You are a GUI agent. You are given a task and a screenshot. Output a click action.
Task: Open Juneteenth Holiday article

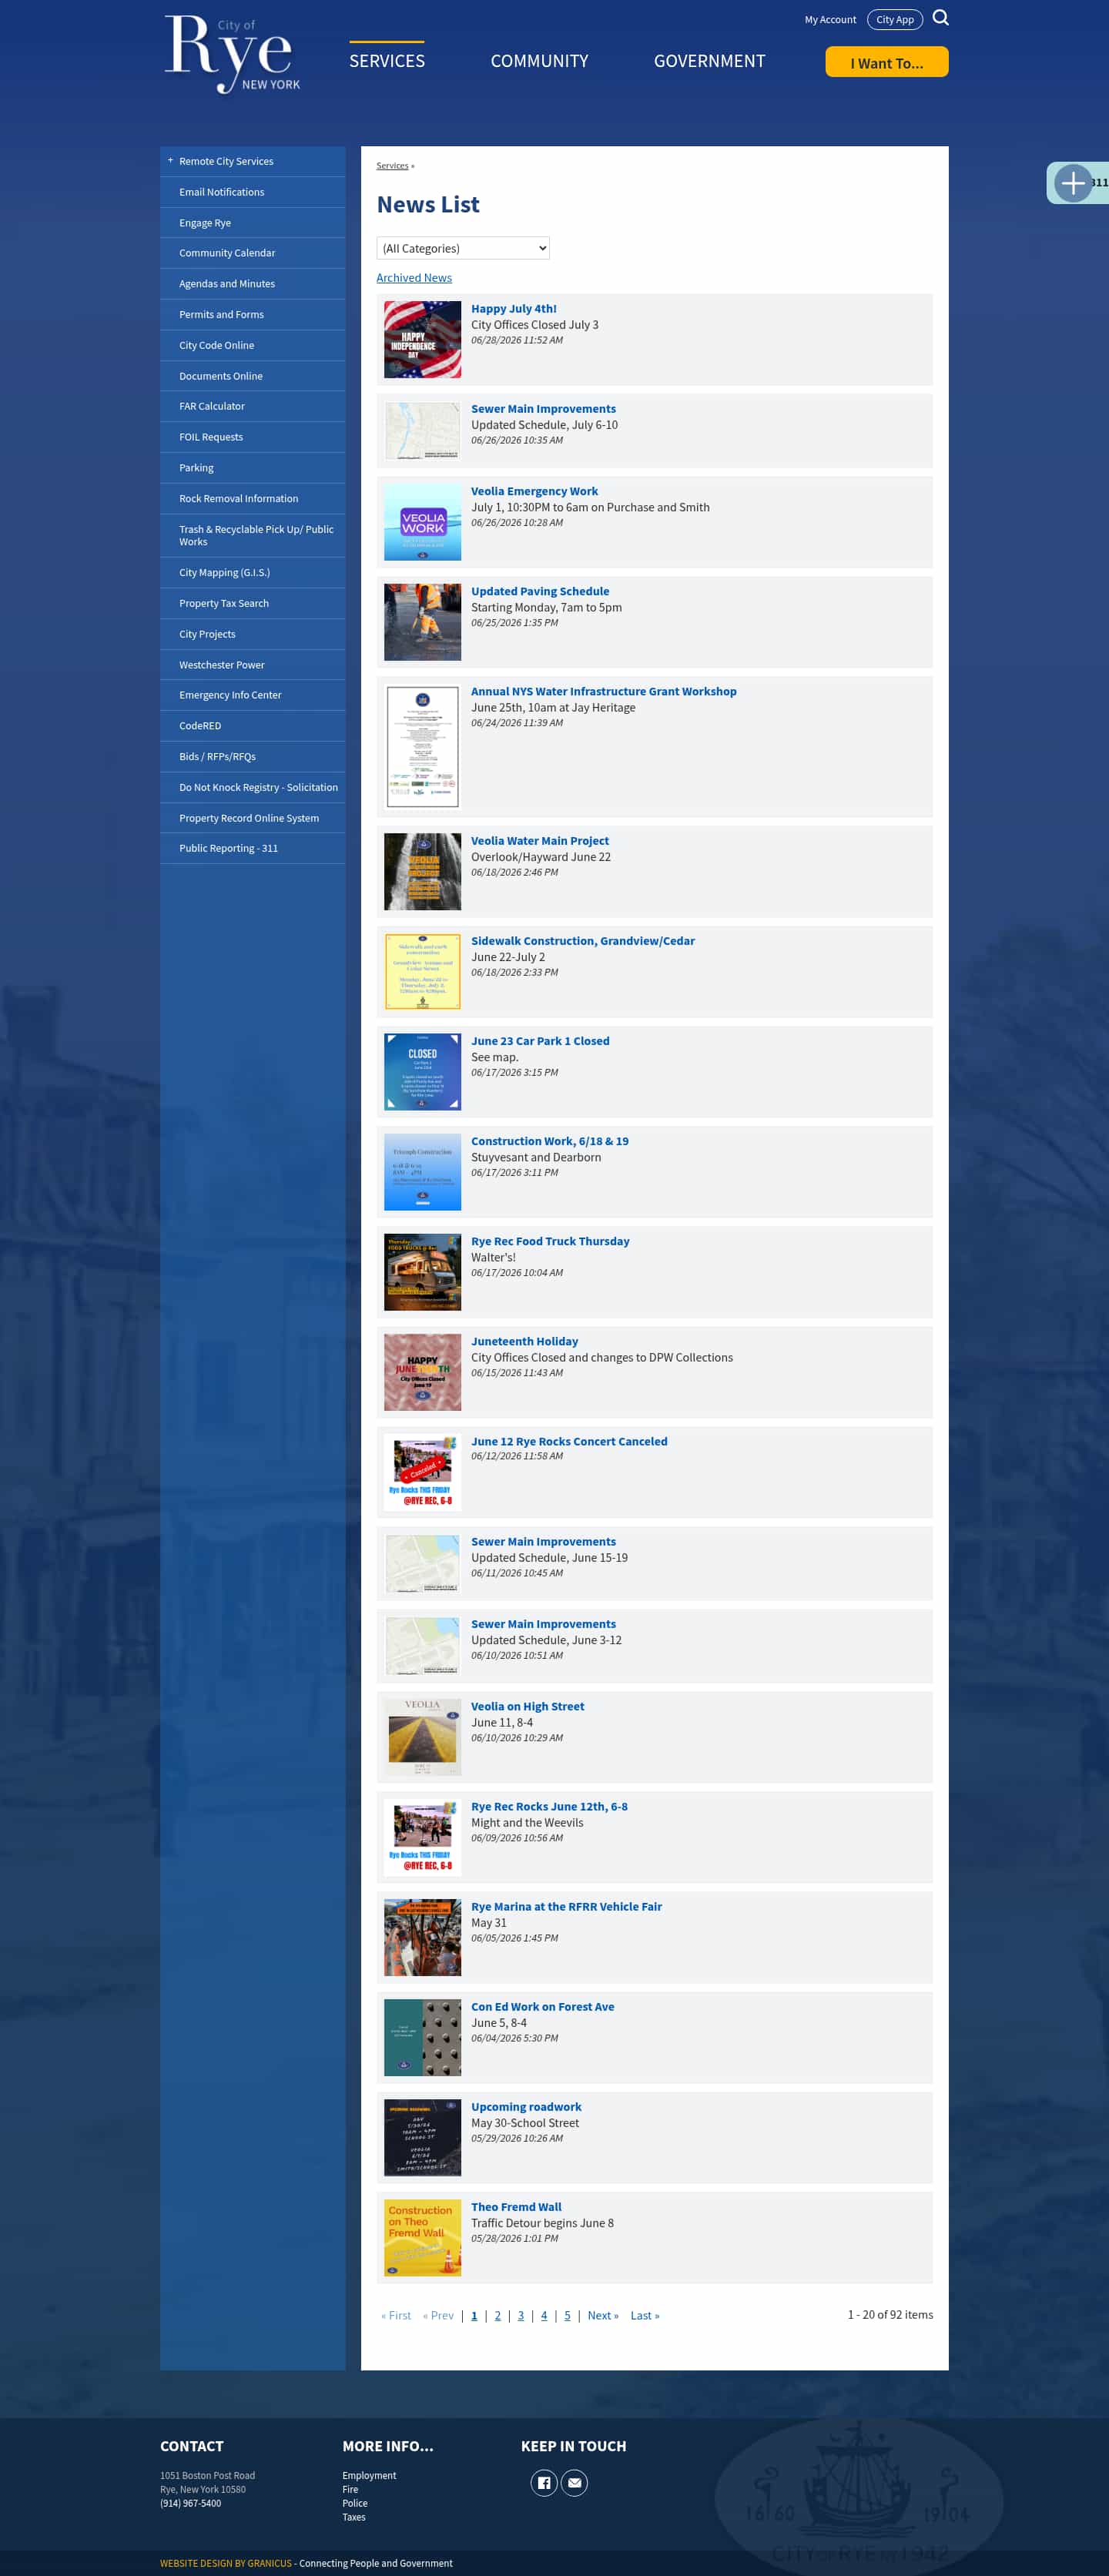pyautogui.click(x=525, y=1341)
